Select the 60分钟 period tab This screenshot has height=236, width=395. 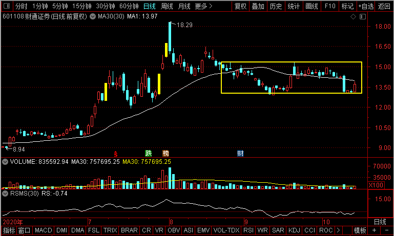click(x=129, y=6)
